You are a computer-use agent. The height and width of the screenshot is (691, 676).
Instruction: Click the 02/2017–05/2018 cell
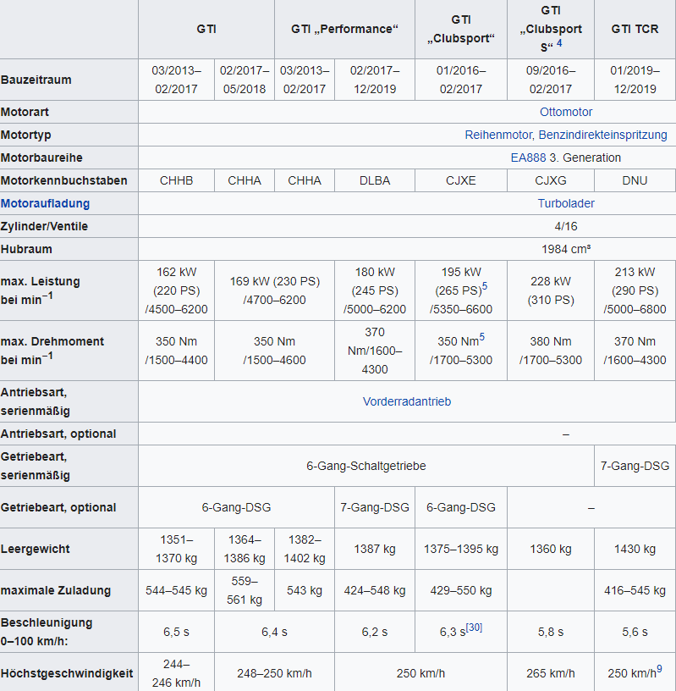(245, 80)
